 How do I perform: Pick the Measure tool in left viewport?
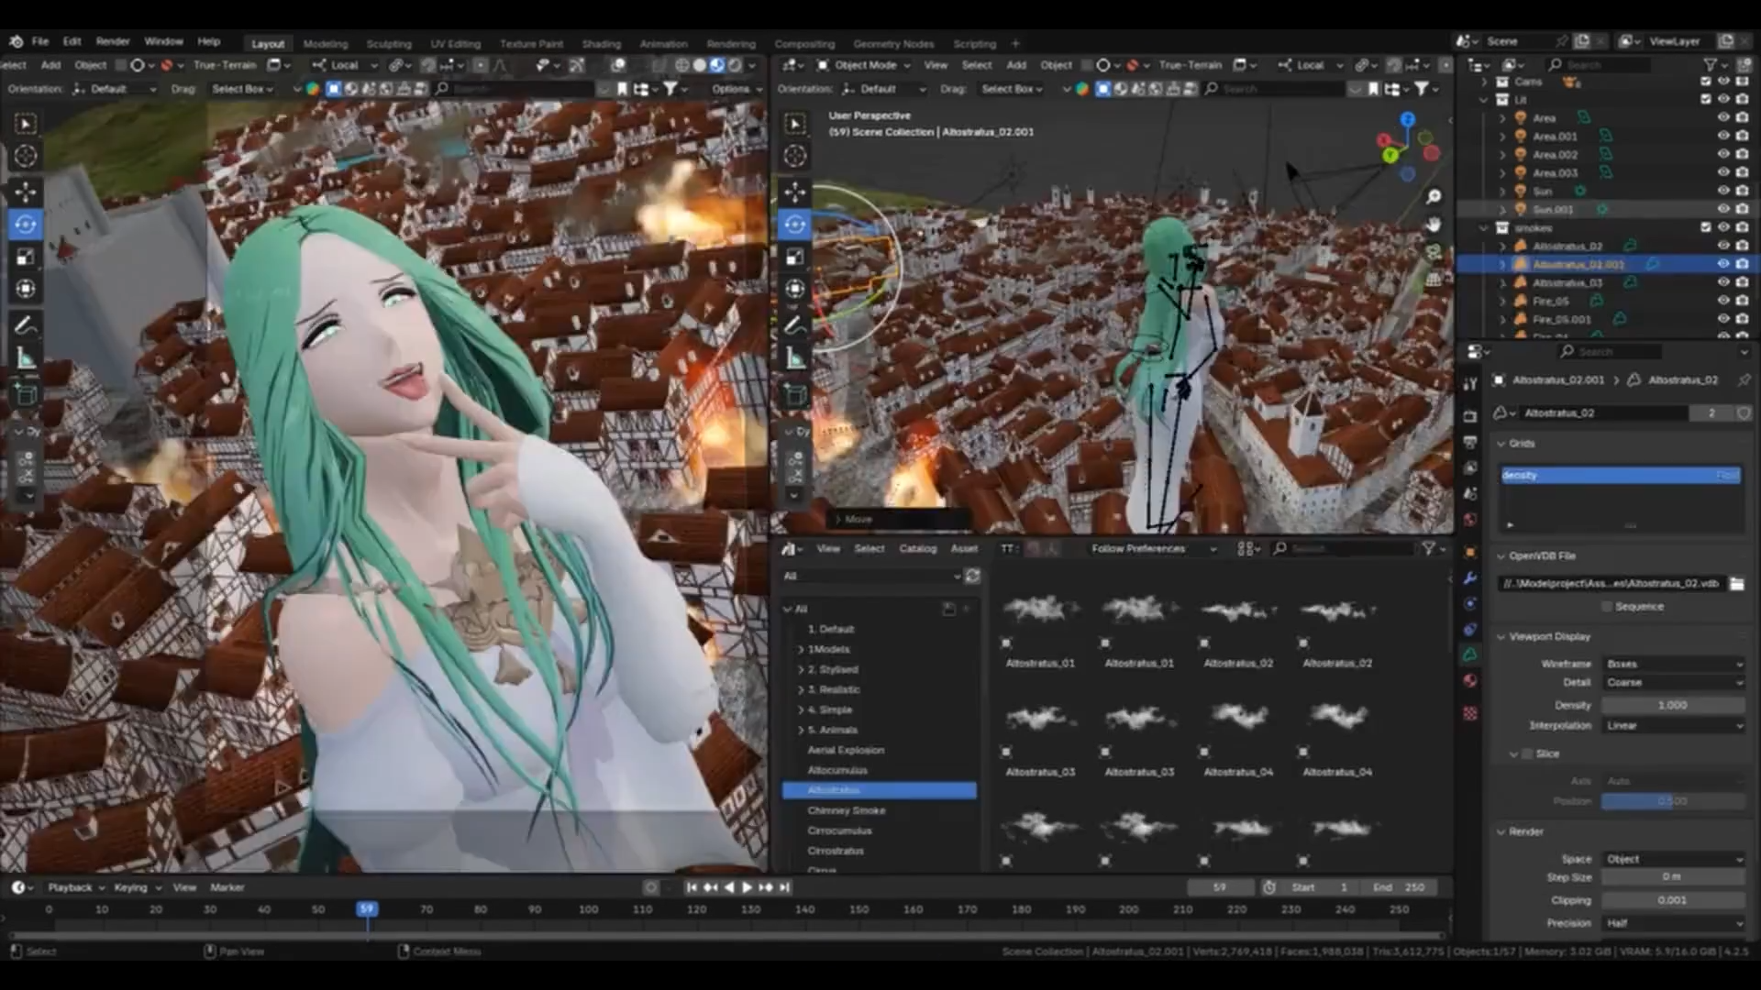tap(26, 358)
